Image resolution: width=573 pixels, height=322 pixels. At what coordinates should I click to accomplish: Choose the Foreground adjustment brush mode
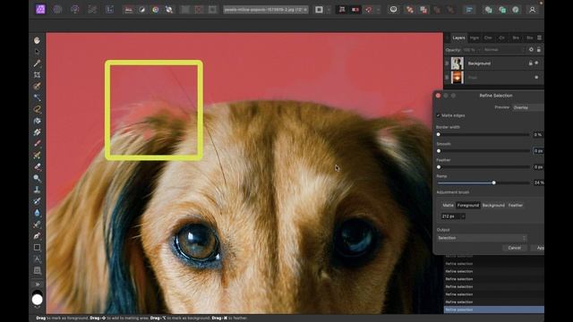467,205
